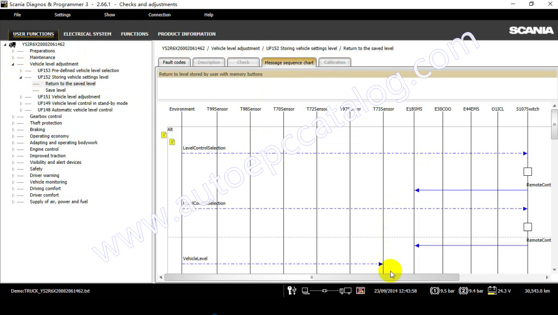Select Operating economy in the tree

pos(49,136)
